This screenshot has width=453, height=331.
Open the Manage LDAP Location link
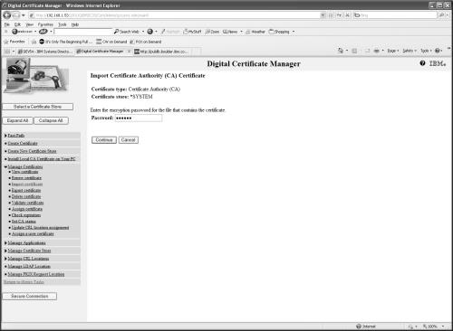pos(29,266)
